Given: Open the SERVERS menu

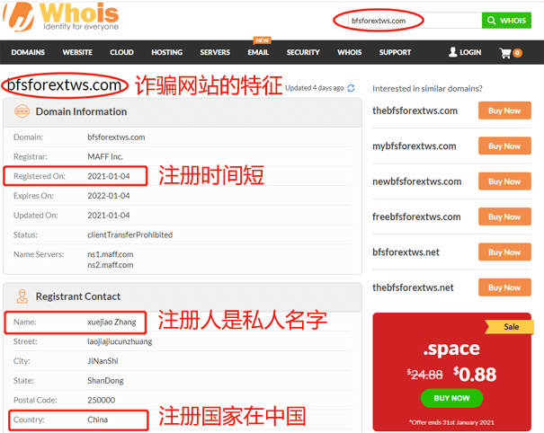Looking at the screenshot, I should point(215,52).
